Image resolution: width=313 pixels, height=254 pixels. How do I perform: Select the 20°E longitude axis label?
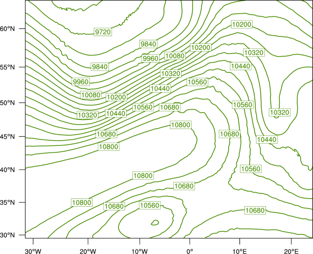click(291, 251)
